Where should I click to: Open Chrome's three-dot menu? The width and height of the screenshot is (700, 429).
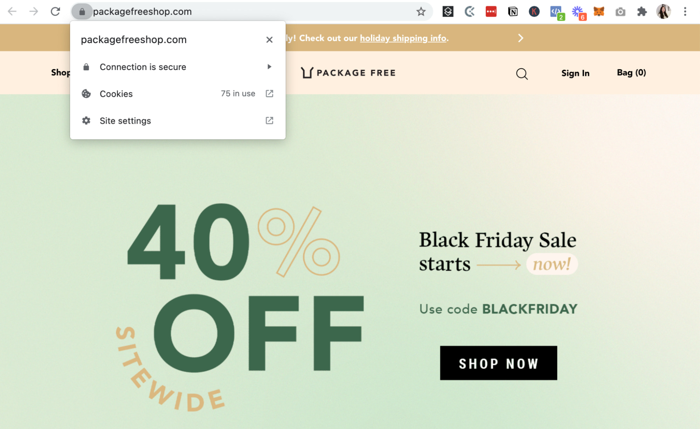[x=685, y=12]
